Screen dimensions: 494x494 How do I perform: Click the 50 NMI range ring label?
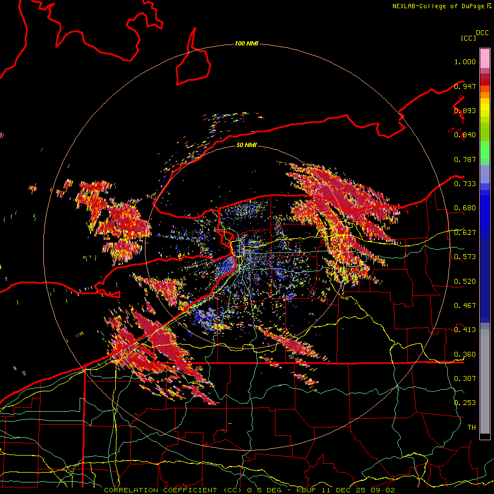(x=246, y=145)
